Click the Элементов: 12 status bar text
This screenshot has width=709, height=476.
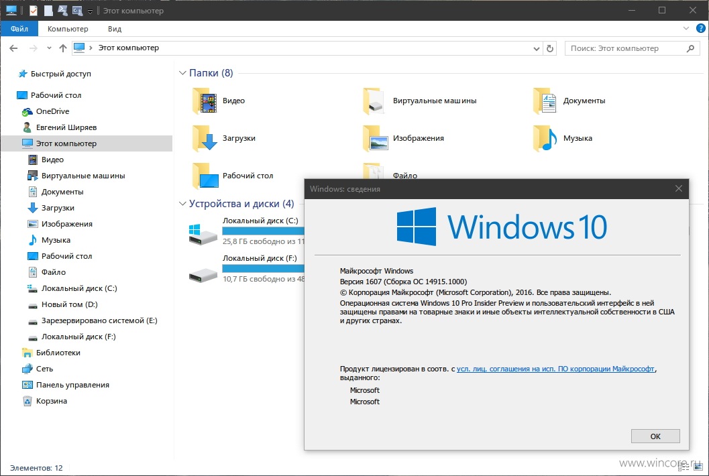click(36, 468)
